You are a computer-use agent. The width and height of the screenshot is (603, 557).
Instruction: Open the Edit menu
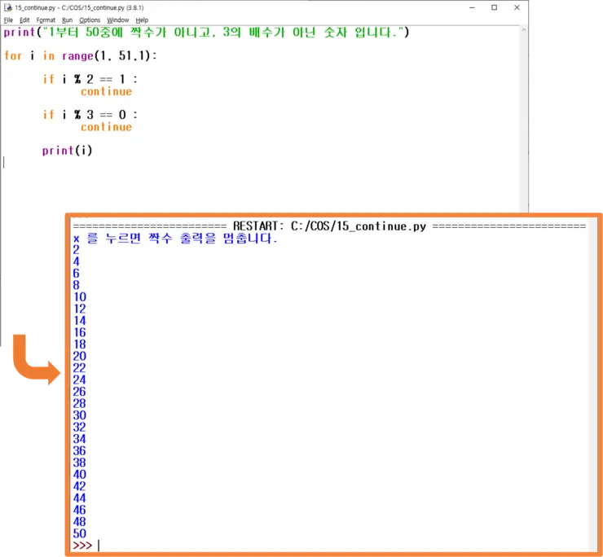point(24,20)
